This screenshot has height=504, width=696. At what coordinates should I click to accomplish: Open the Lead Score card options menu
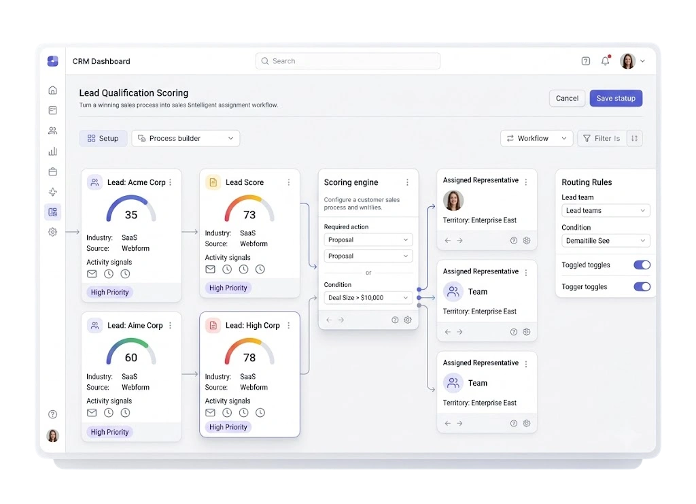(x=289, y=182)
